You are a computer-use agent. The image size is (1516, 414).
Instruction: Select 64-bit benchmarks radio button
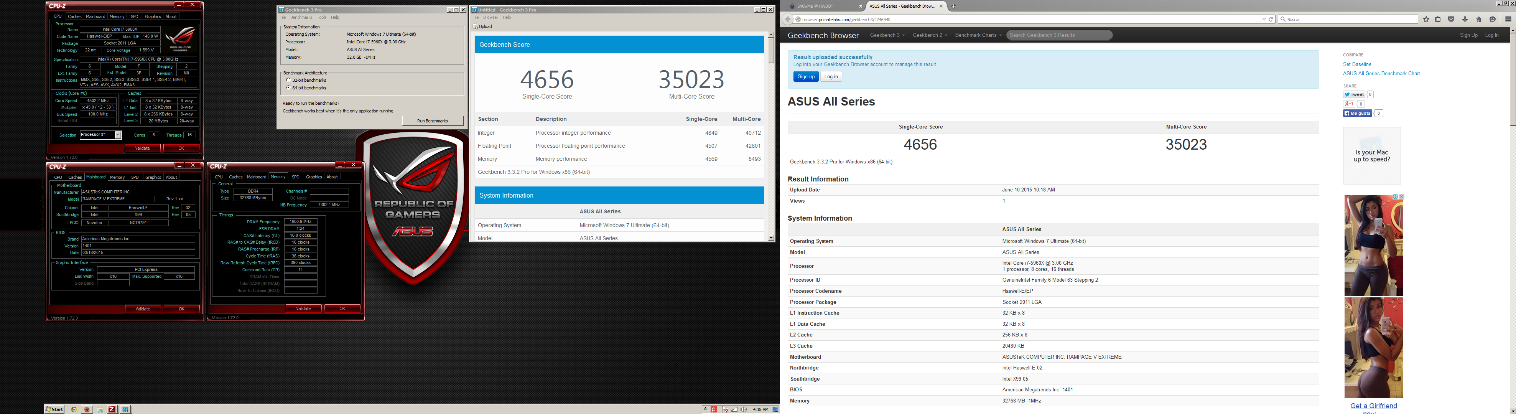click(288, 88)
